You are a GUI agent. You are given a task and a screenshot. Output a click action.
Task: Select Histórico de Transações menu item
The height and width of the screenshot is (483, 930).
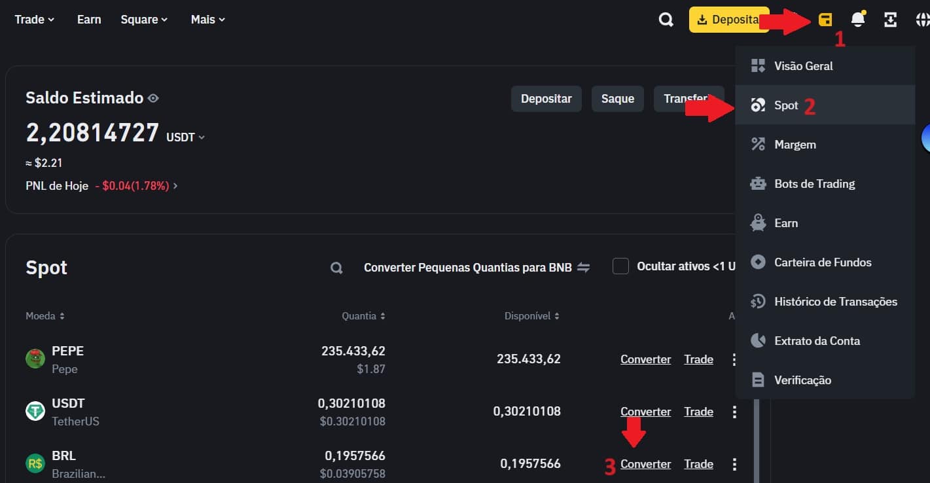pos(825,301)
